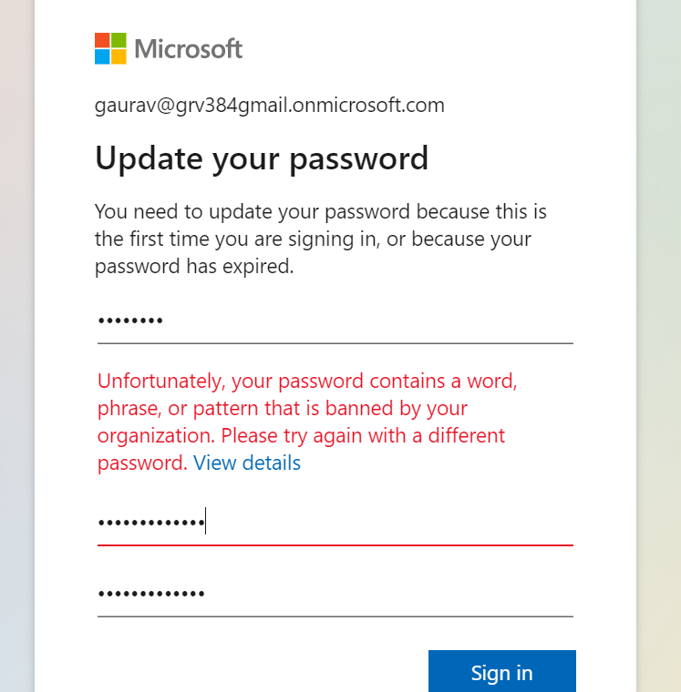Click the paragraph explaining the password expired
681x692 pixels.
pyautogui.click(x=319, y=239)
